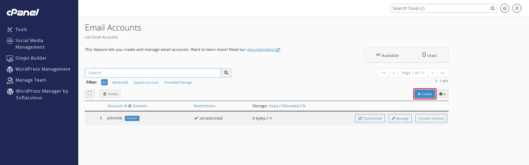Click the johnsite account name
The image size is (529, 165).
114,118
